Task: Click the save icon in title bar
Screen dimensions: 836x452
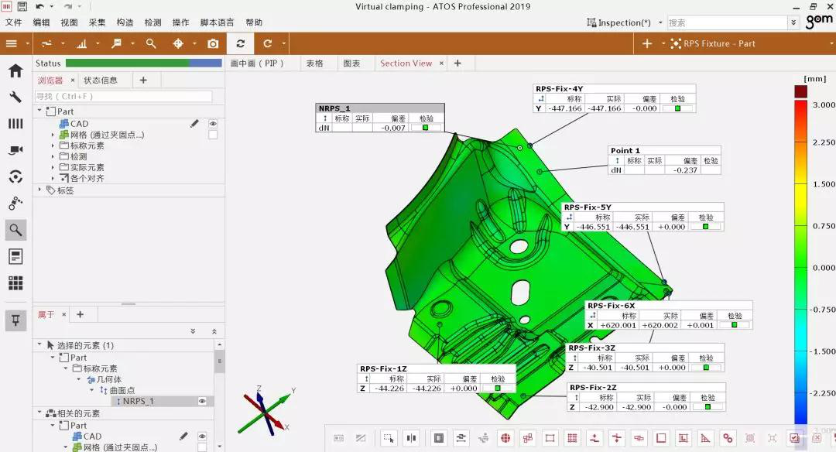Action: pyautogui.click(x=22, y=7)
